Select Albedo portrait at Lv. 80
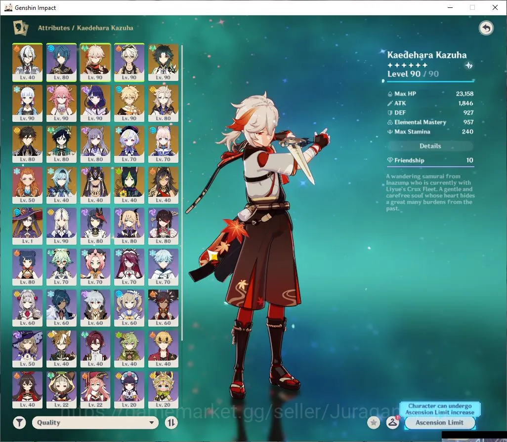The height and width of the screenshot is (442, 507). coord(163,103)
